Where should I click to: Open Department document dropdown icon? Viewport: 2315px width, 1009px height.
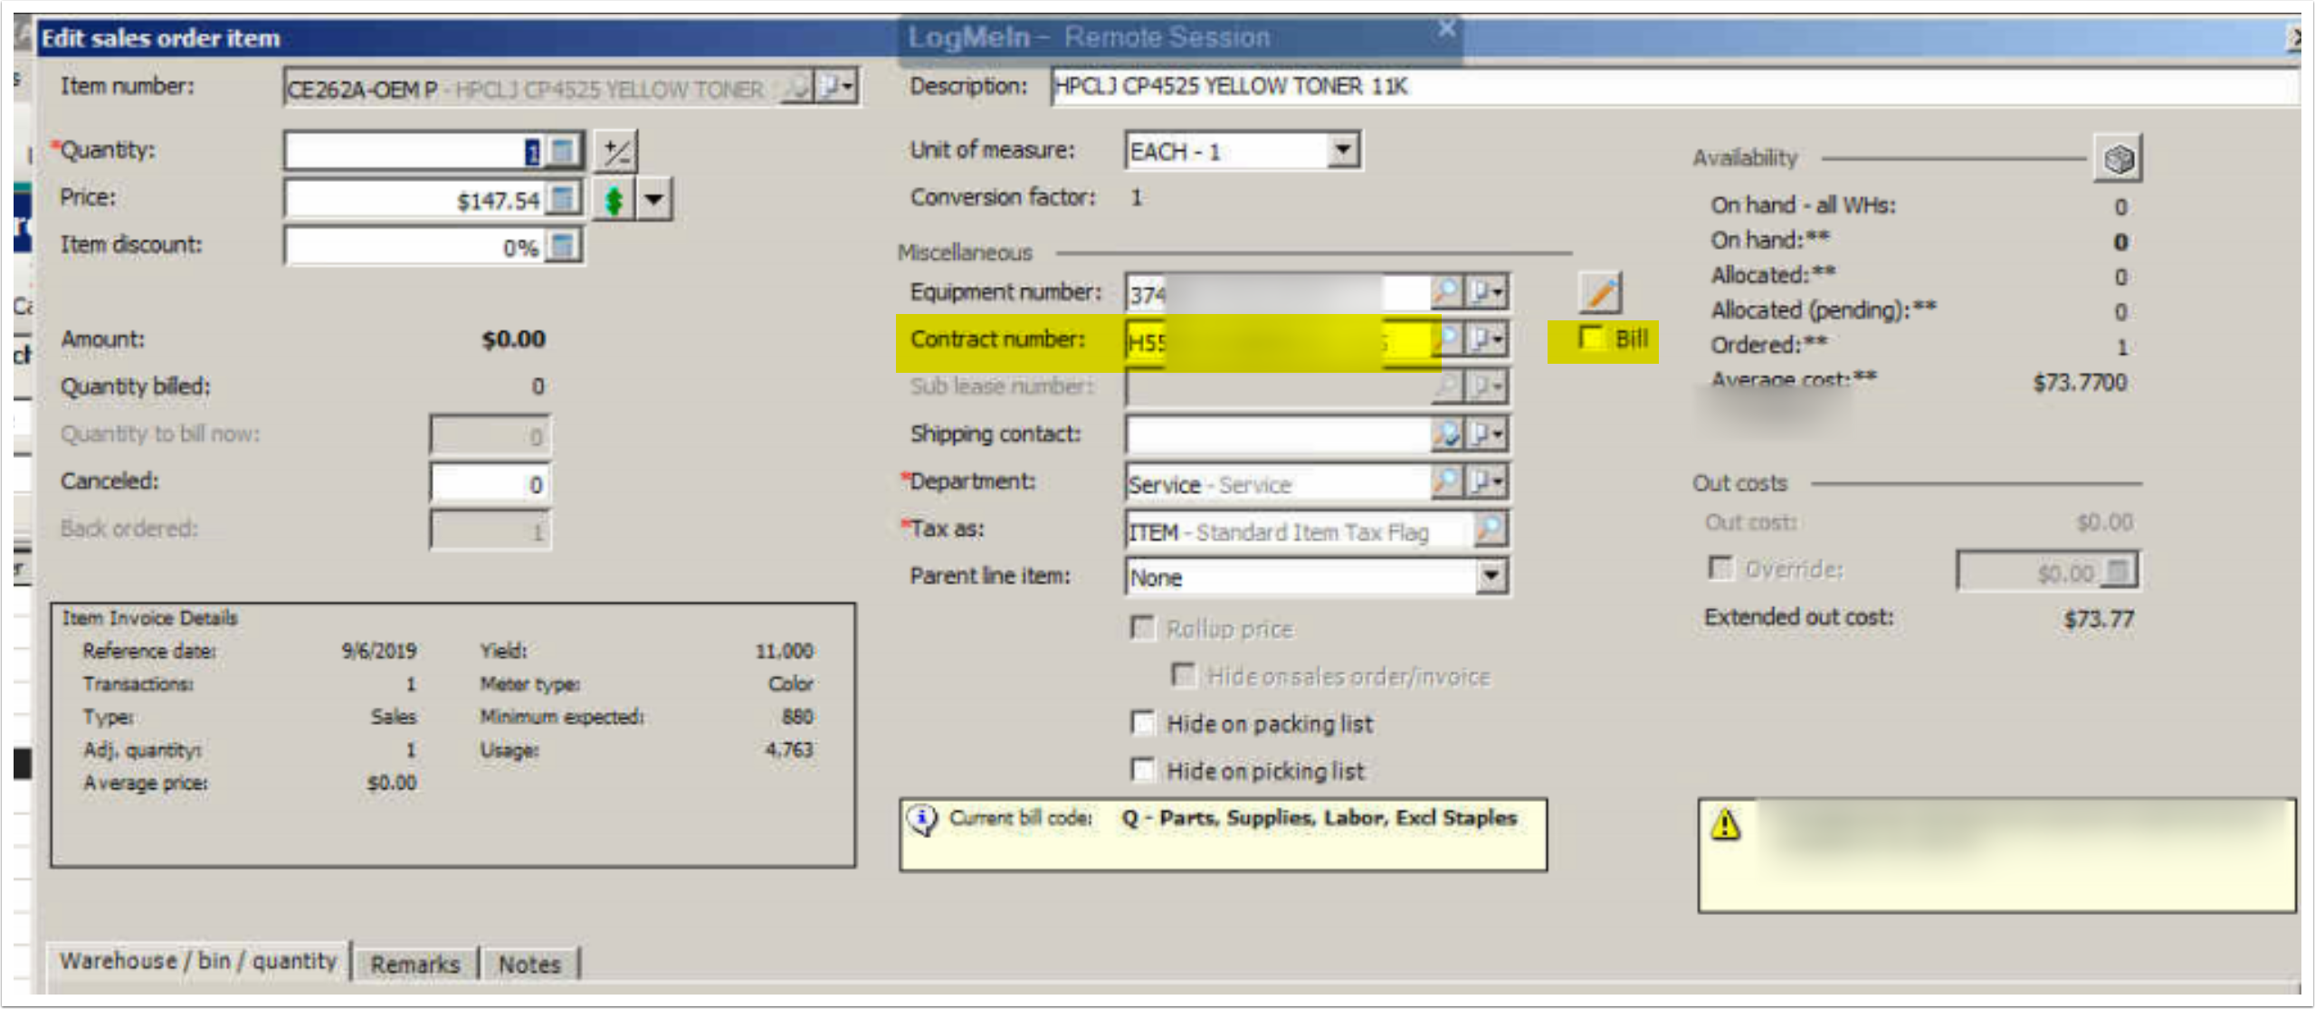click(1485, 481)
